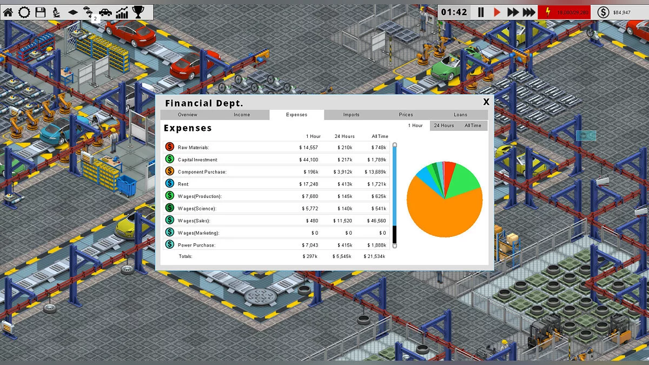Click the single car design icon

click(105, 12)
